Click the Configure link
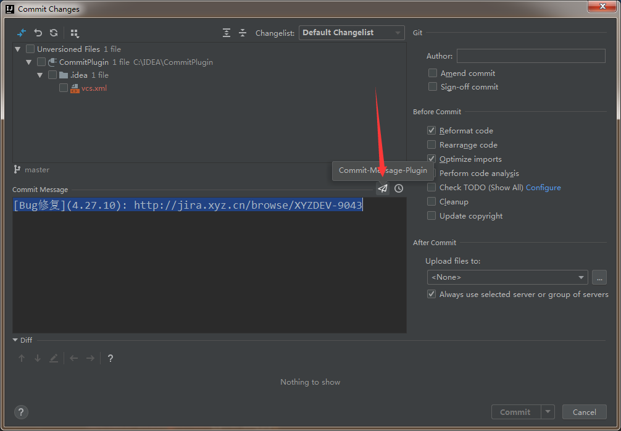 [x=543, y=188]
